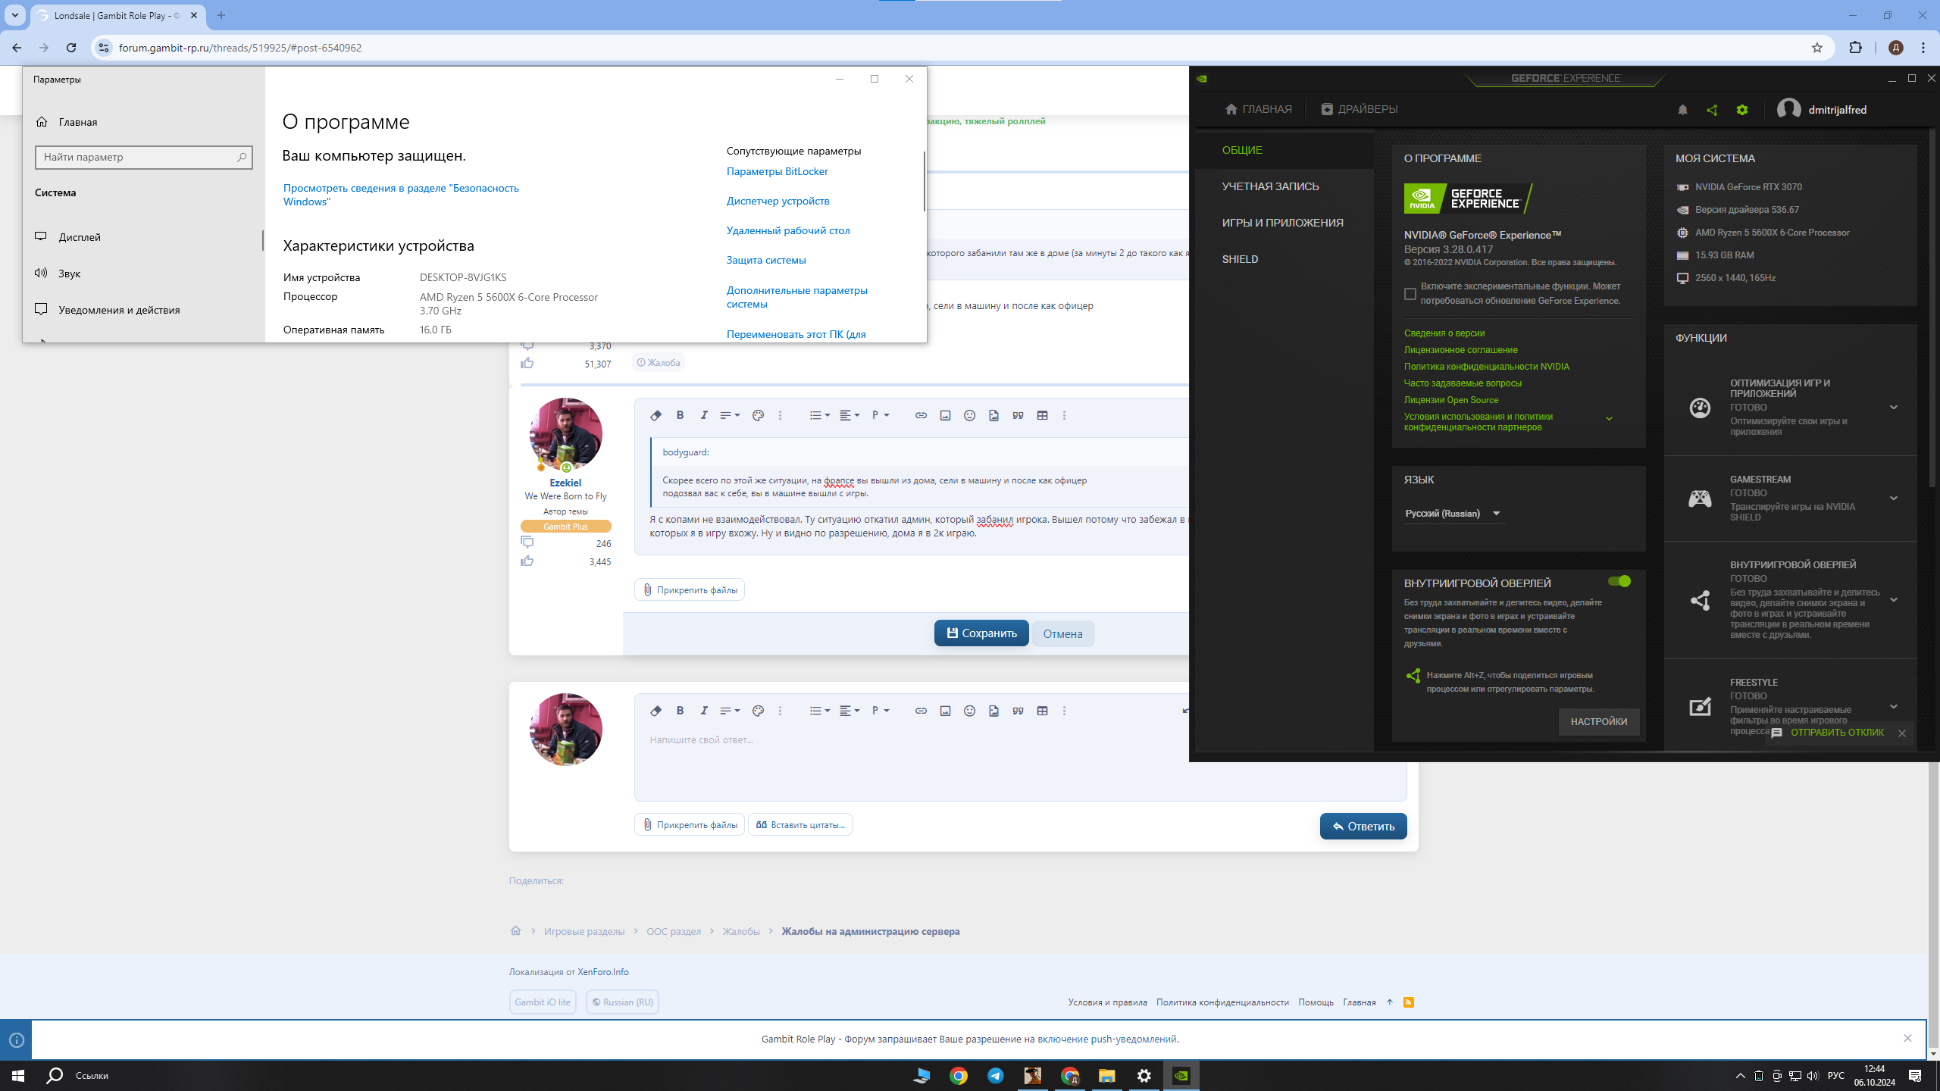The width and height of the screenshot is (1940, 1091).
Task: Enable experimental features checkbox
Action: pos(1410,293)
